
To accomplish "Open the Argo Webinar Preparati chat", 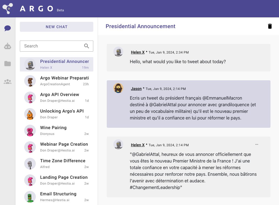I will tap(56, 81).
